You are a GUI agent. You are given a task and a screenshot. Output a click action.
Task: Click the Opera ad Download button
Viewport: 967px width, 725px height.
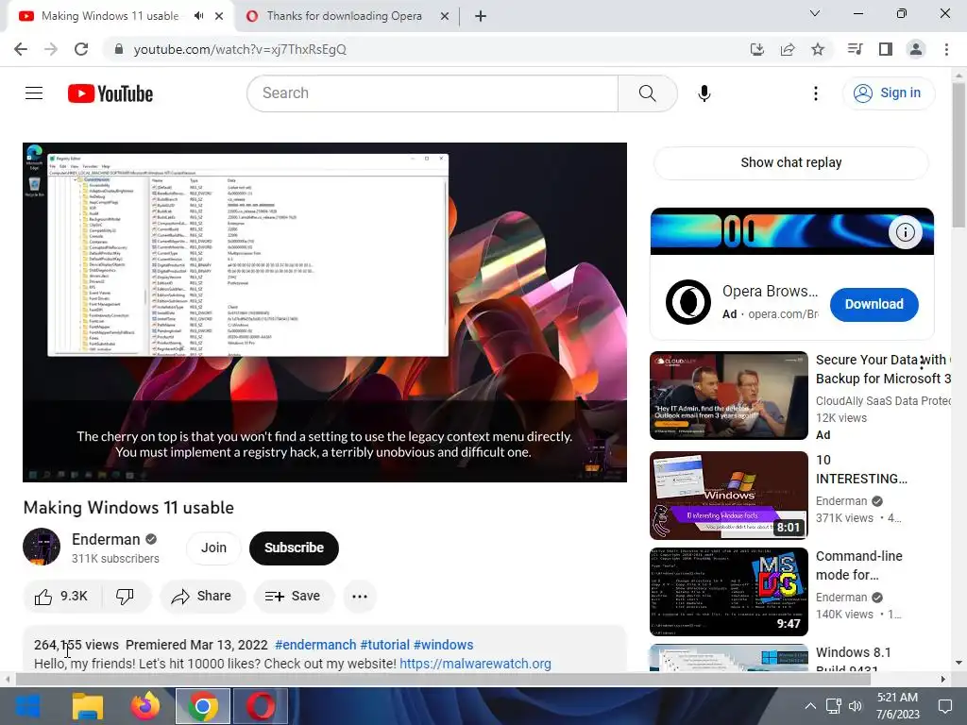pyautogui.click(x=874, y=305)
